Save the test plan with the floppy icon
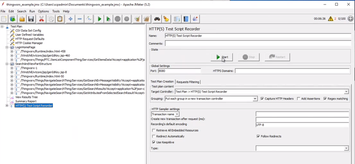Viewport: 355px width, 164px height. [x=31, y=19]
